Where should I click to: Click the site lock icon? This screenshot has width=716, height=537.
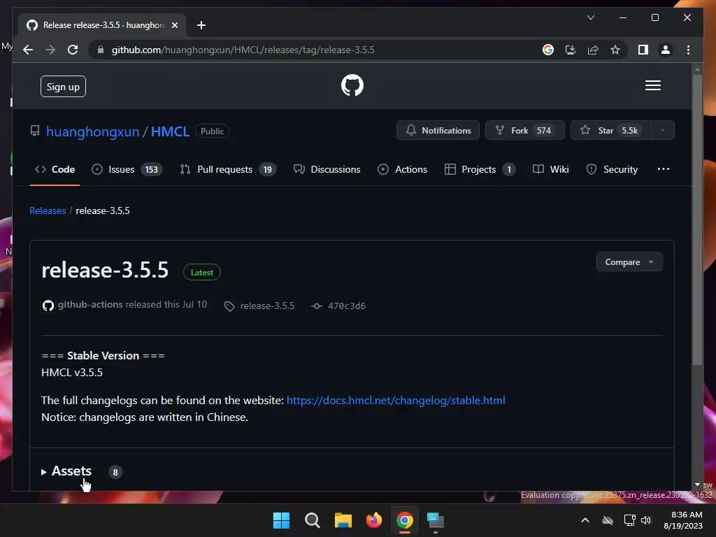click(101, 50)
